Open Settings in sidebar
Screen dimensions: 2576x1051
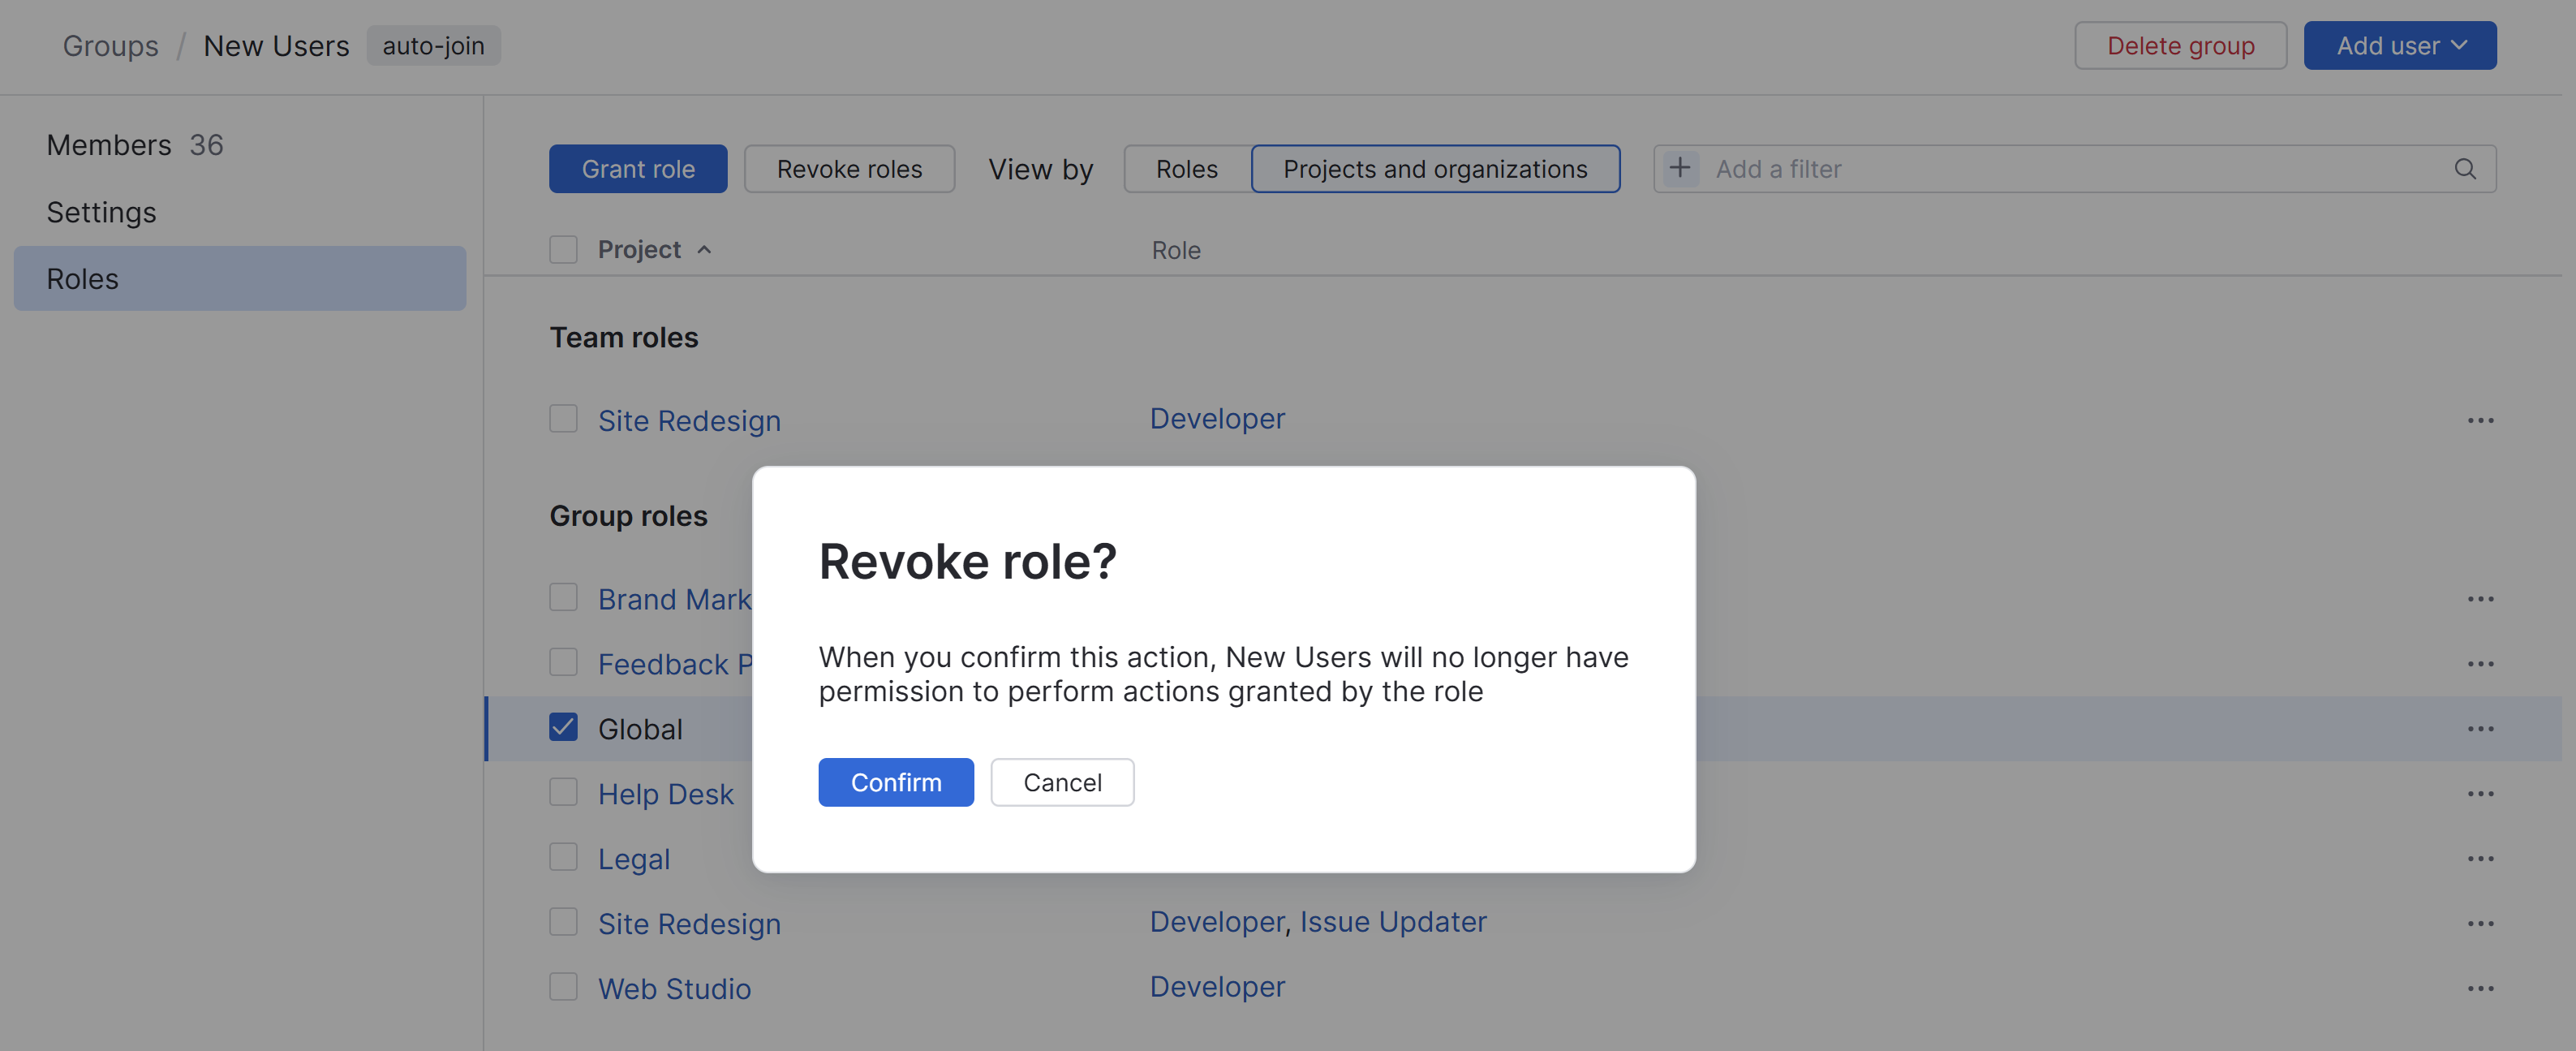[101, 212]
